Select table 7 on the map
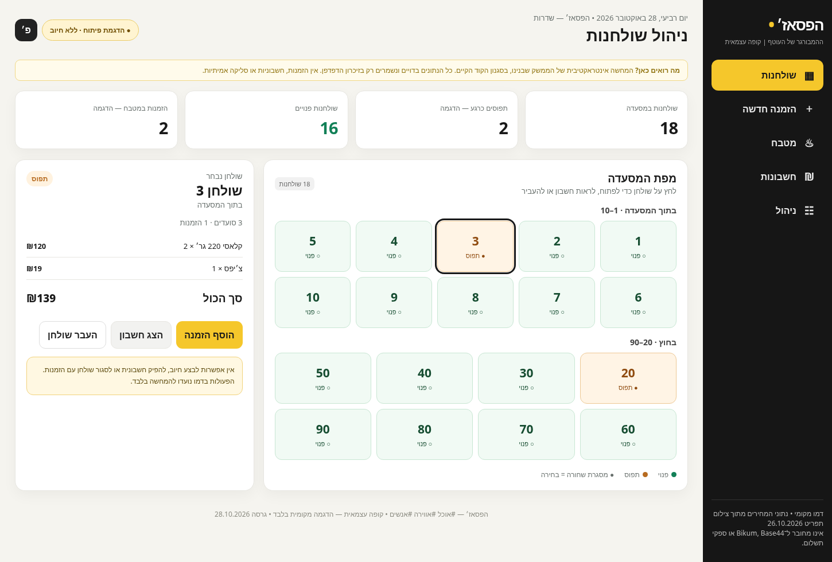 point(557,303)
